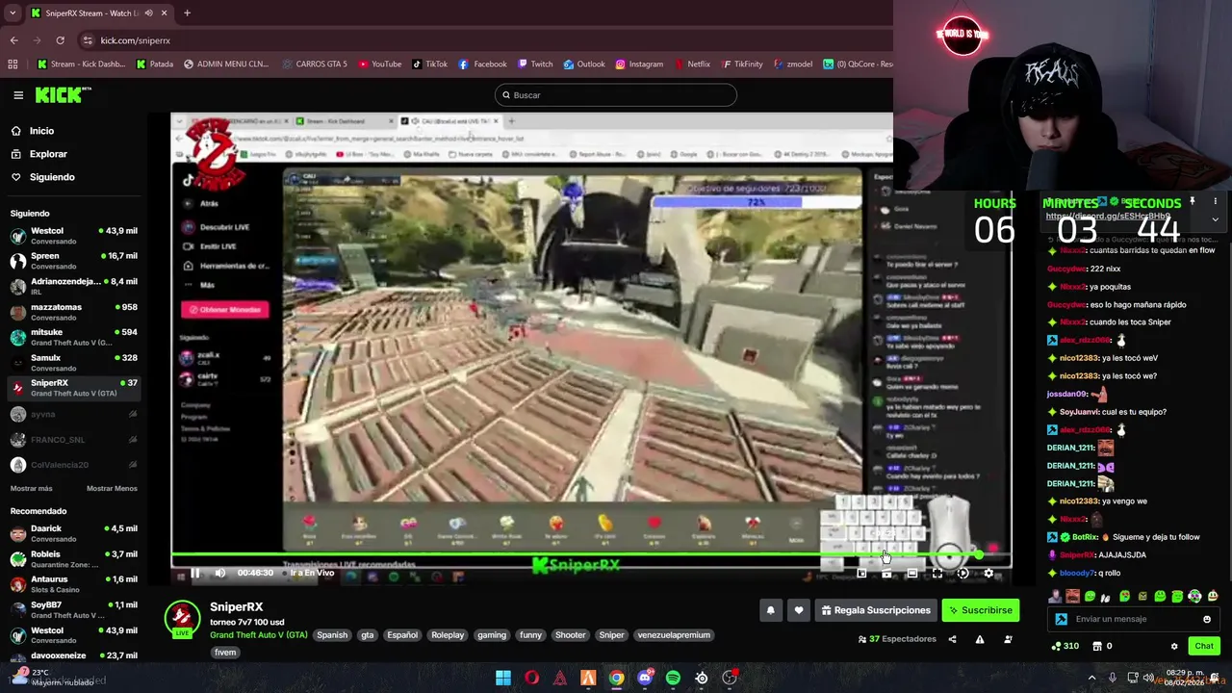Select the Roleplay tag
The image size is (1232, 693).
pyautogui.click(x=448, y=635)
